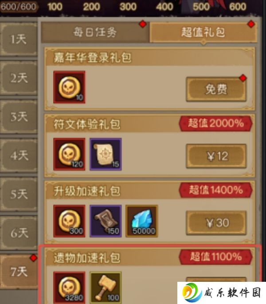Open the 7天 day tab
This screenshot has width=266, height=304.
[x=19, y=272]
